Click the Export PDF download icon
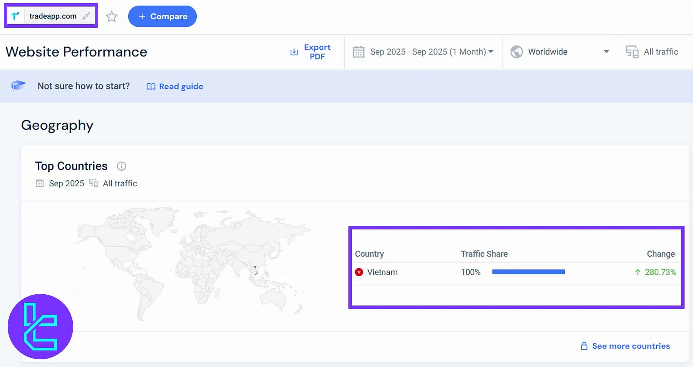The height and width of the screenshot is (367, 693). click(294, 51)
